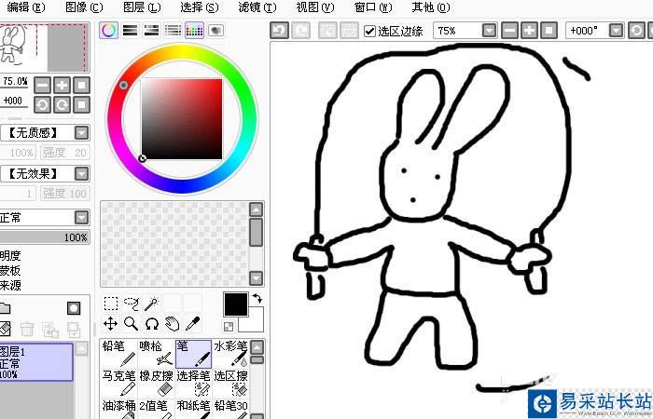
Task: Click the clear layer eraser icon
Action: pos(5,329)
